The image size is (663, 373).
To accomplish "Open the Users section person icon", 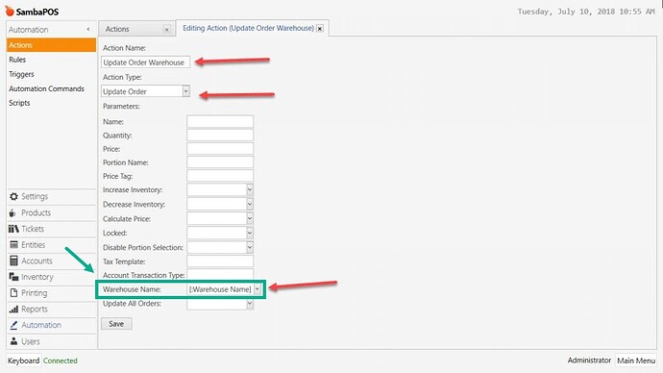I will coord(14,341).
